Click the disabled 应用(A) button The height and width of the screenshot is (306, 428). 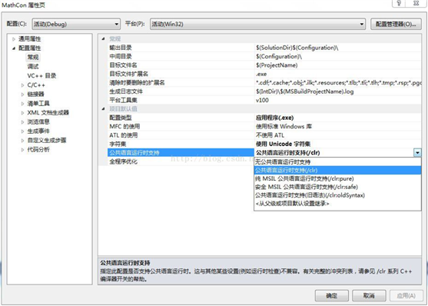tap(406, 295)
